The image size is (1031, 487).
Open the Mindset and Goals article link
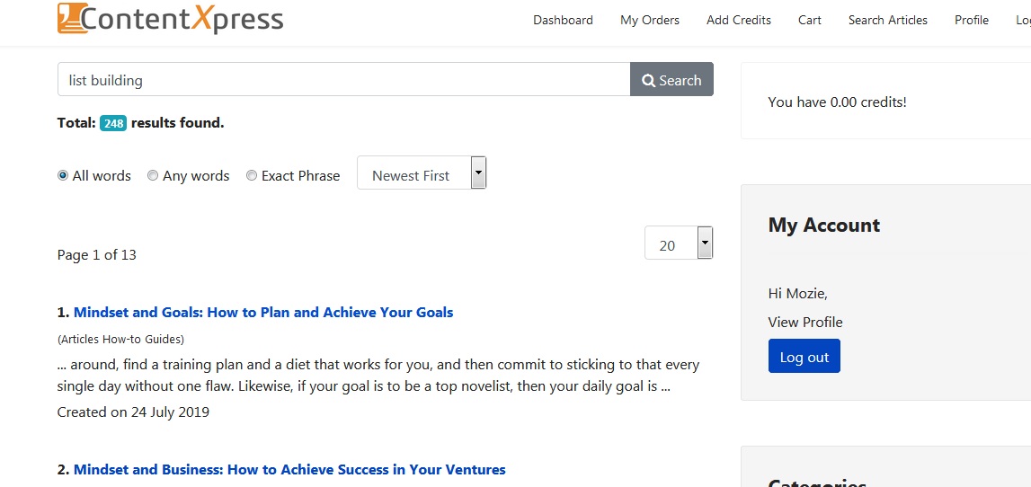tap(263, 312)
